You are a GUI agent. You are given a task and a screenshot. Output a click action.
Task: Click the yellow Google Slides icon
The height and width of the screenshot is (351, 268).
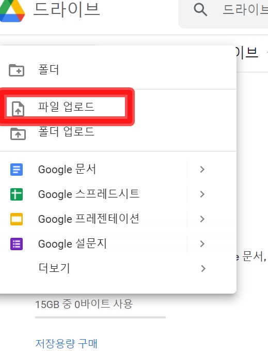click(x=17, y=219)
